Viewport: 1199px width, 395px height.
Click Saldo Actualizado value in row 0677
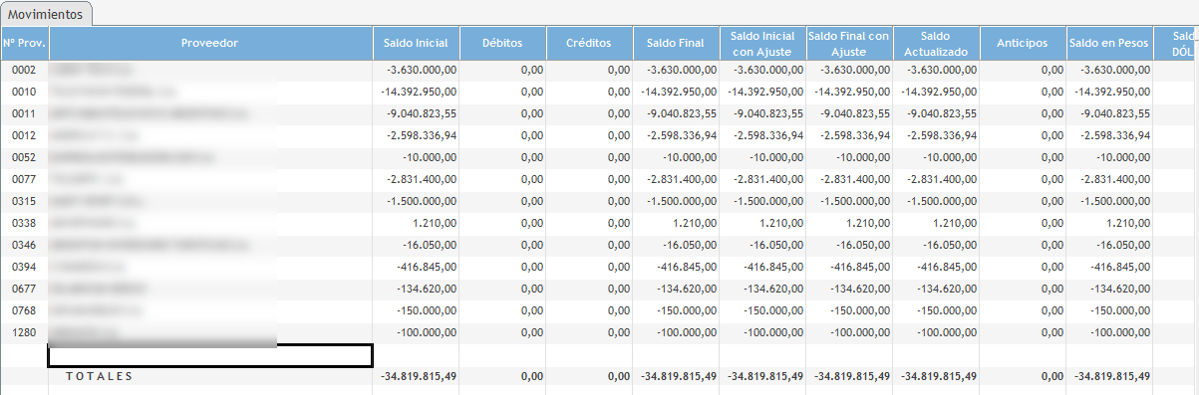[937, 289]
